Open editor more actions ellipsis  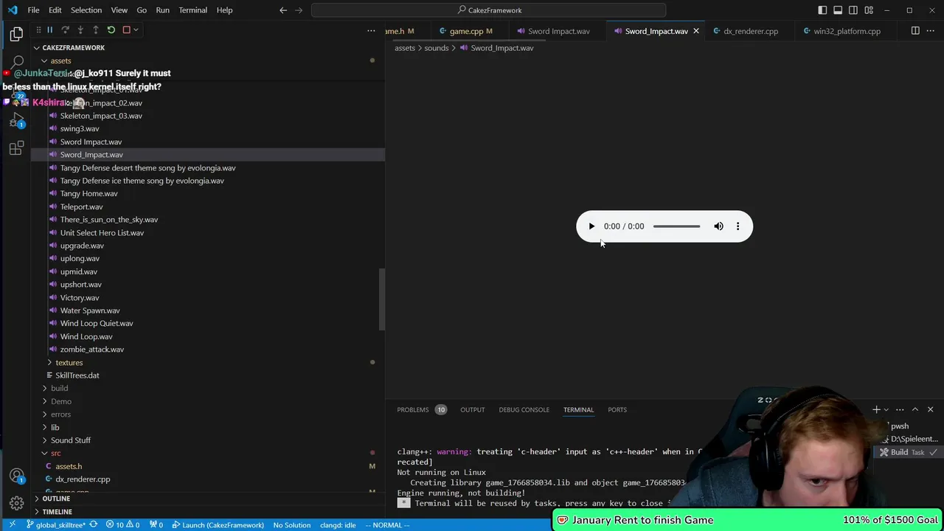click(931, 31)
